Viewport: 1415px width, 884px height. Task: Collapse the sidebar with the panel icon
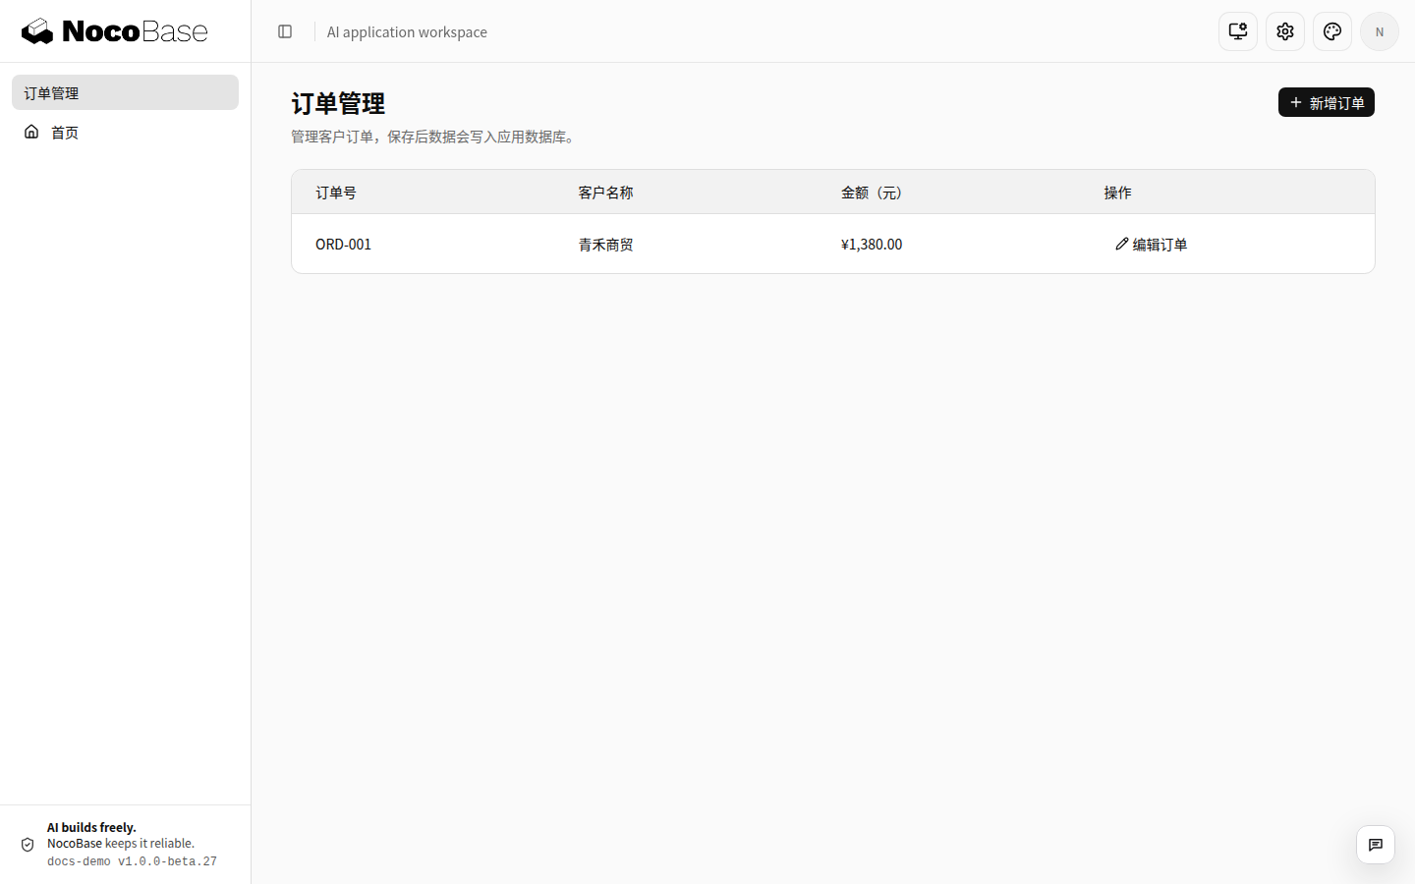285,31
